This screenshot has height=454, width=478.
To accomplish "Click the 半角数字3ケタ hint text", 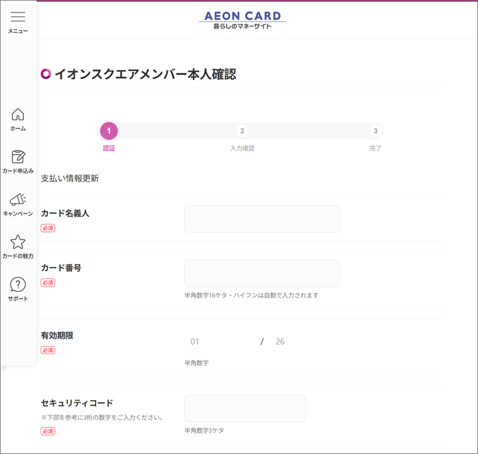I will 204,431.
